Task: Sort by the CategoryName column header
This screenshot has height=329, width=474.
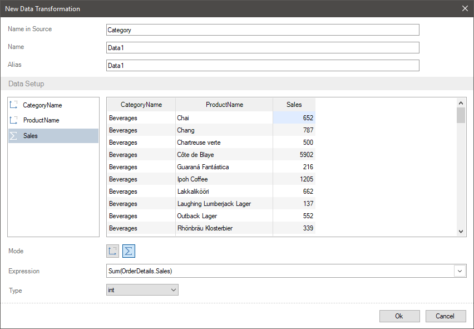Action: pyautogui.click(x=141, y=105)
